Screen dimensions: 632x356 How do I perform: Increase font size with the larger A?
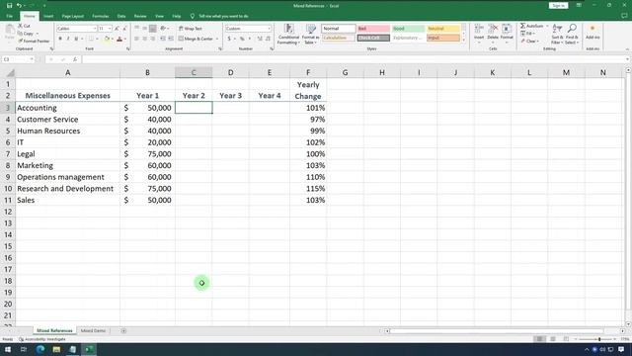tap(117, 29)
